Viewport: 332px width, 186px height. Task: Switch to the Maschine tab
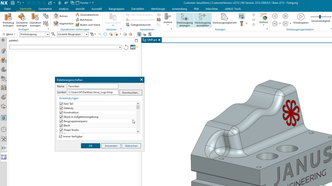point(211,9)
